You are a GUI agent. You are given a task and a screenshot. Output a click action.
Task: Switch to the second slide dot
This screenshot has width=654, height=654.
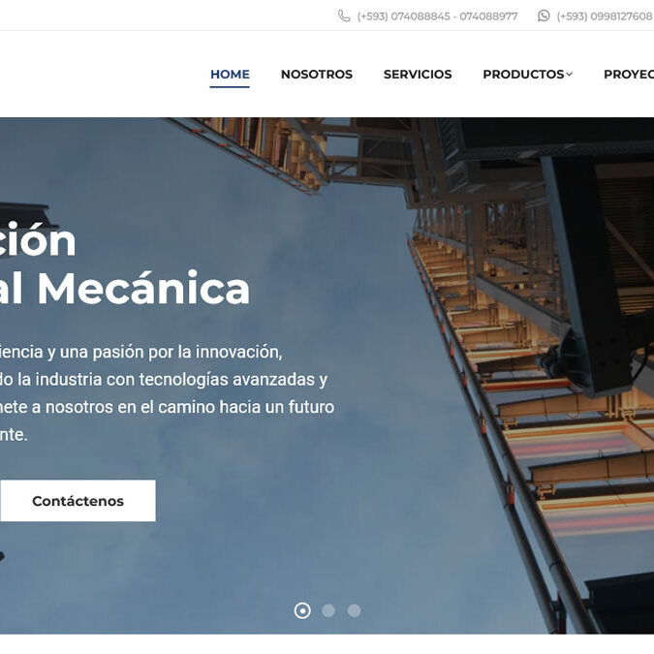click(x=328, y=610)
